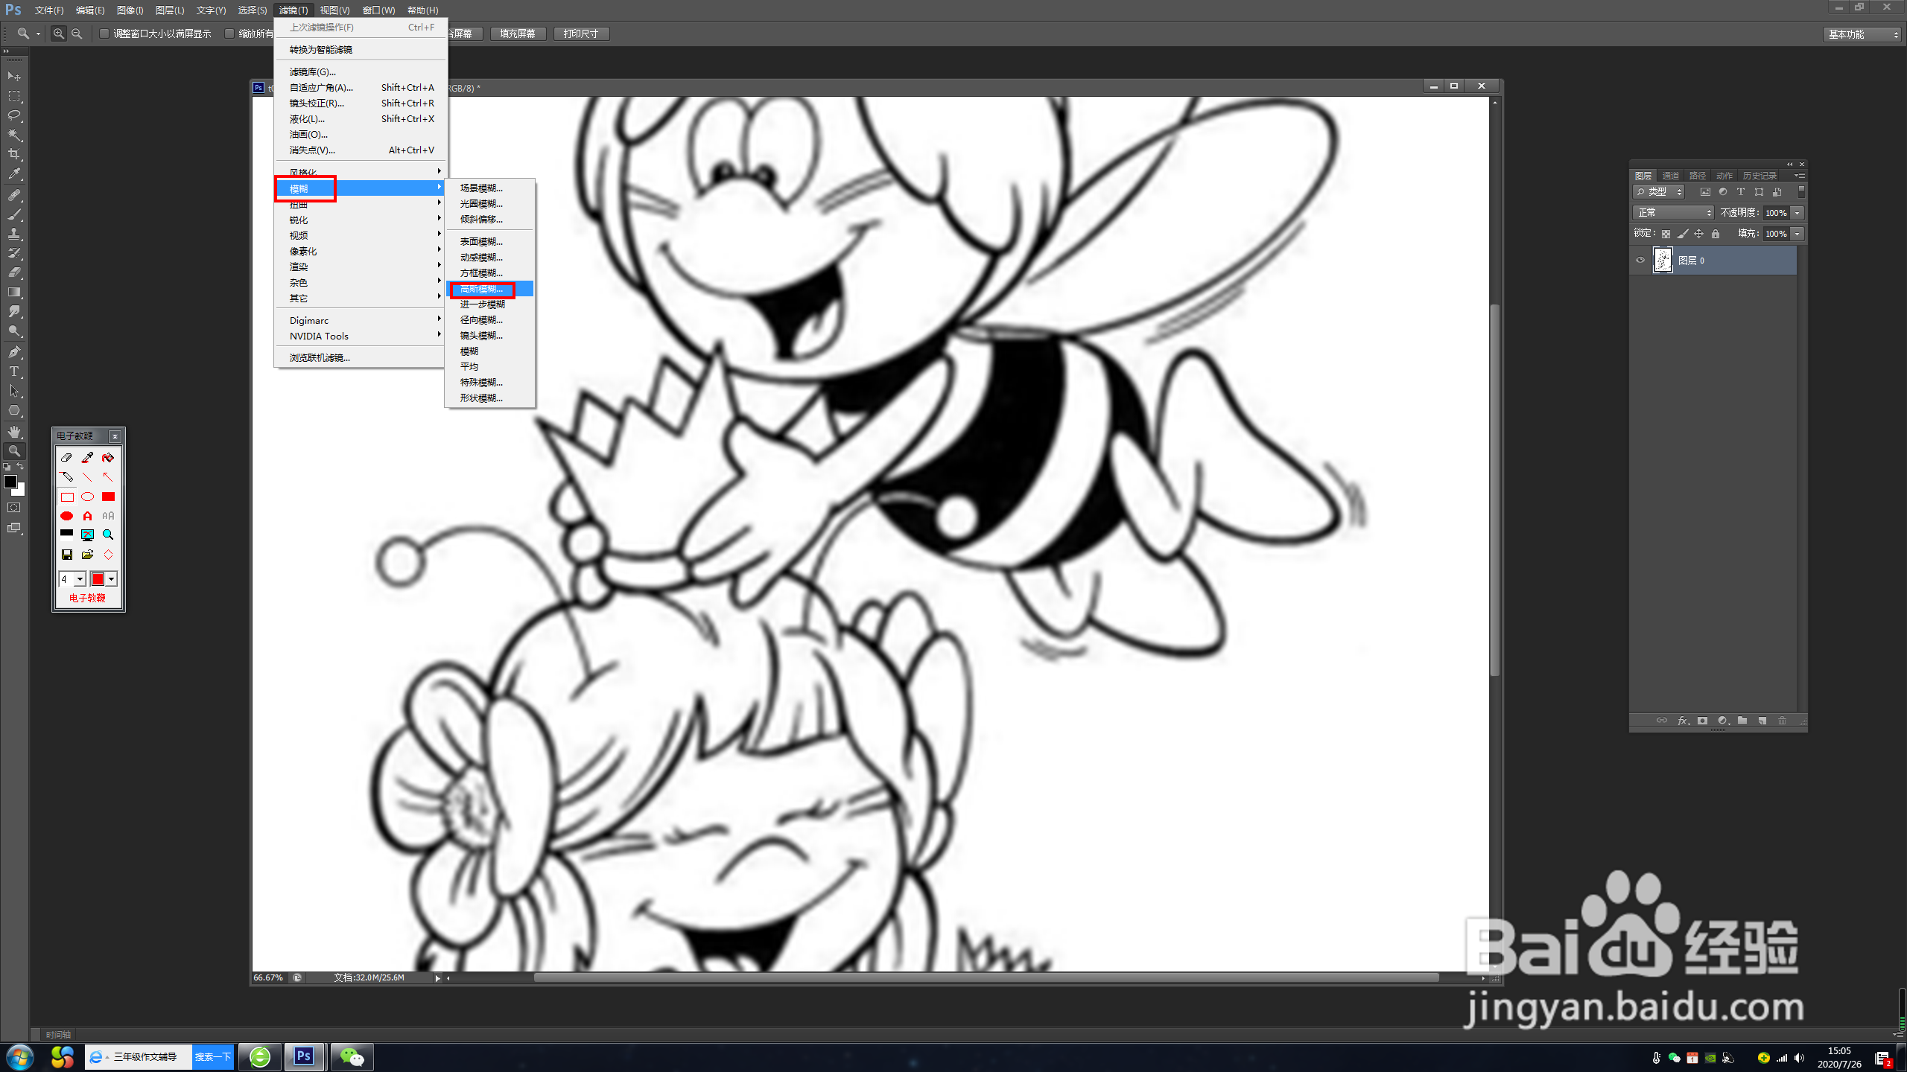Select the Crop tool

coord(14,154)
